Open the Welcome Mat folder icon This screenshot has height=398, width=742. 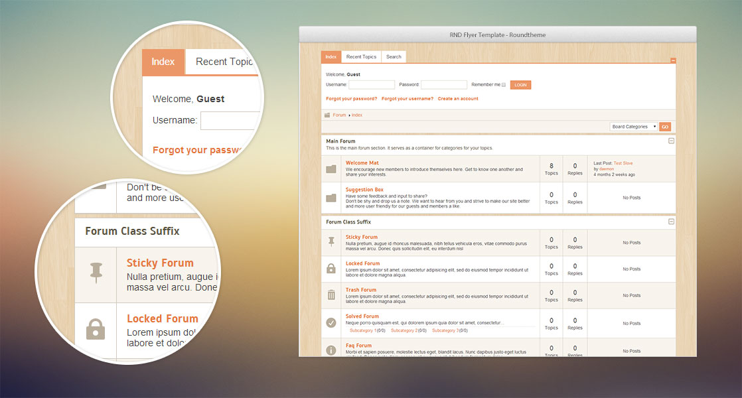(x=331, y=168)
